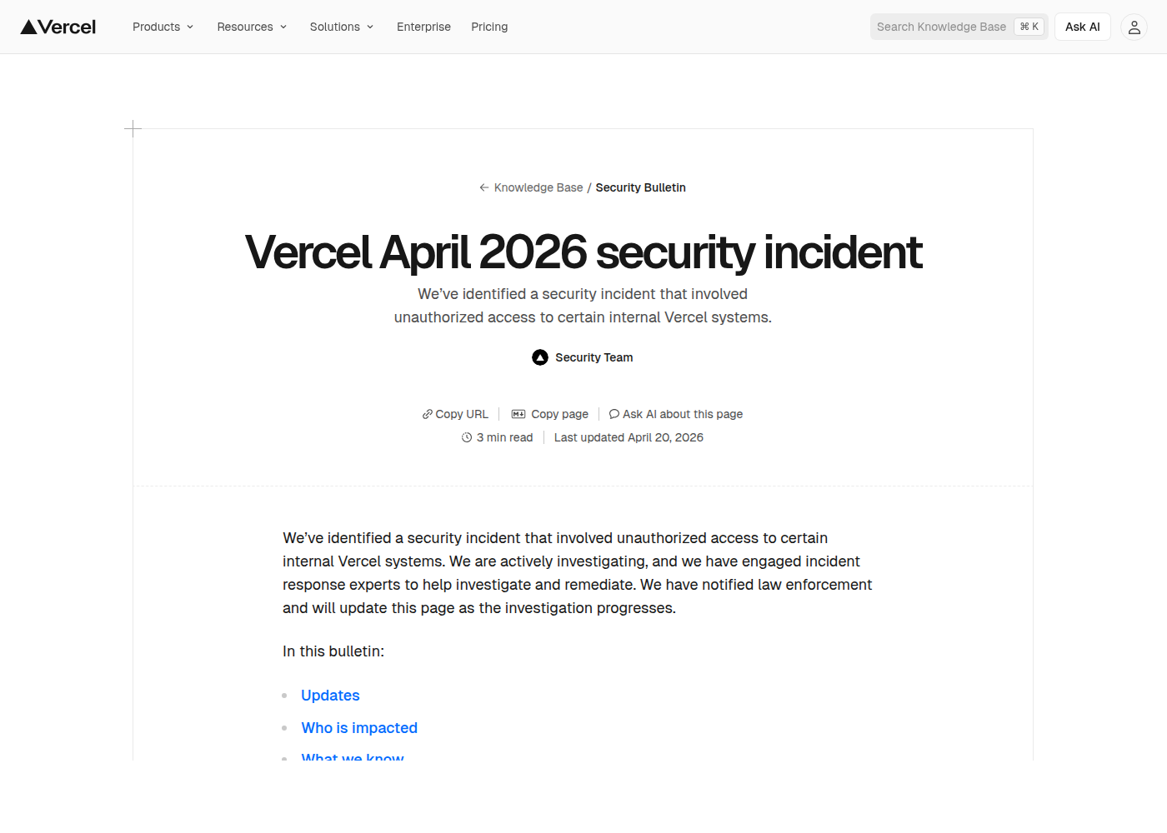1167x833 pixels.
Task: Follow the What we know link
Action: [x=352, y=756]
